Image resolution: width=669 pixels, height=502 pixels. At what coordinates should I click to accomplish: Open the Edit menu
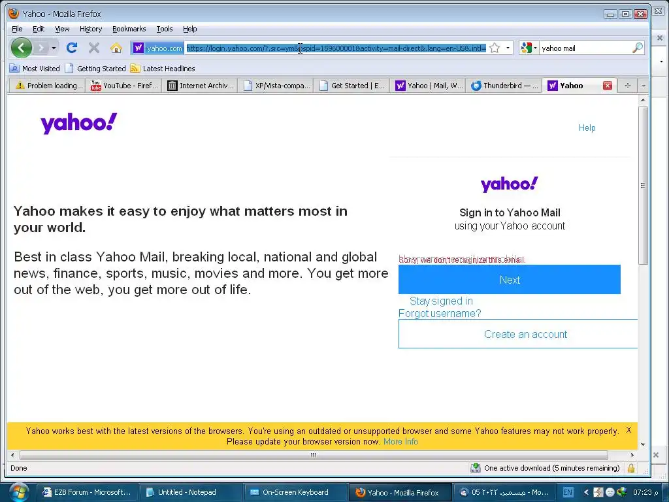(39, 29)
